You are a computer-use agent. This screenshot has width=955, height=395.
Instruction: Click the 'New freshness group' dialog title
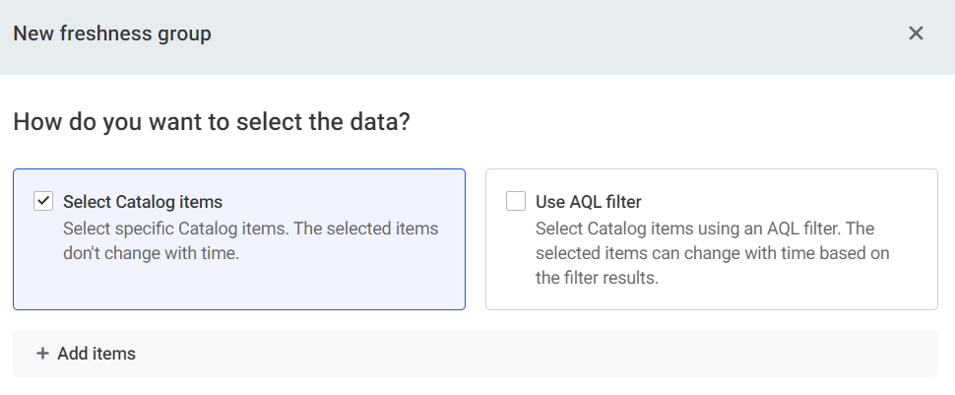click(112, 33)
